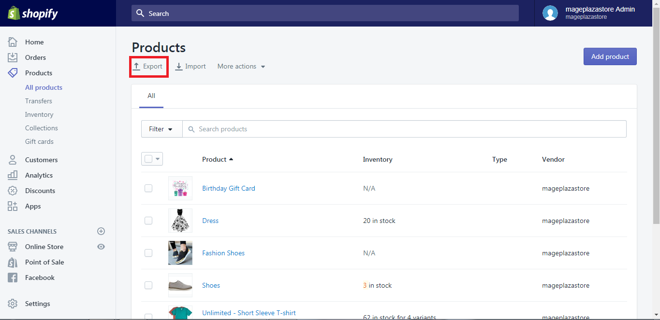The image size is (660, 320).
Task: Click the Customers person icon
Action: pos(13,160)
